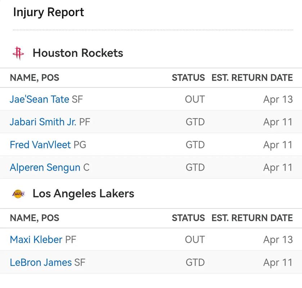Click the OUT status for Jae'Sean Tate
This screenshot has width=302, height=288.
(195, 99)
